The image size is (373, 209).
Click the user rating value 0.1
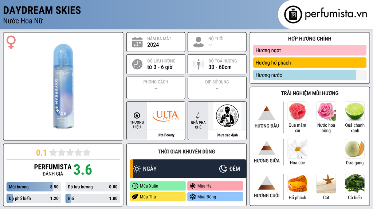click(x=42, y=153)
